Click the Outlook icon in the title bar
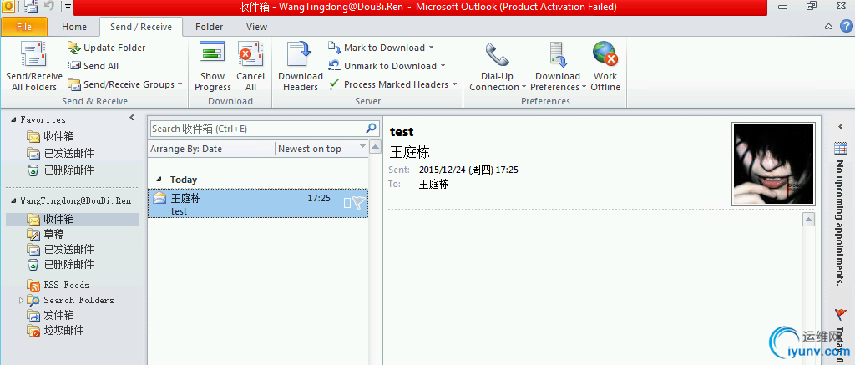This screenshot has width=855, height=365. click(8, 7)
